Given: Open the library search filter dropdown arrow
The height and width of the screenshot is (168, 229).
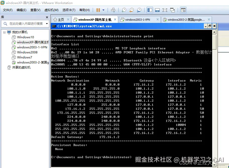Looking at the screenshot, I should coord(47,24).
